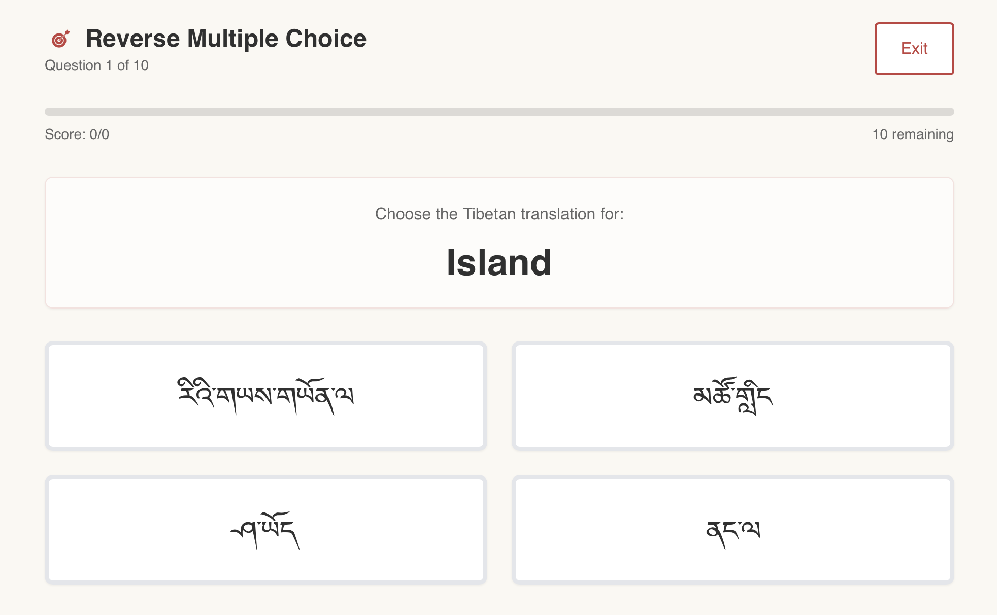This screenshot has width=997, height=615.
Task: Select the answer མཚོ་གླིང
Action: (733, 396)
